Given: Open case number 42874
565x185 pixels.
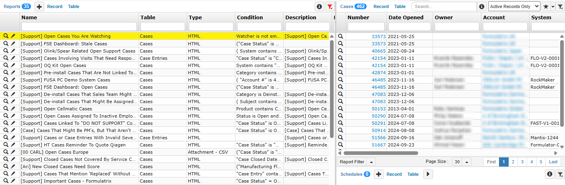Looking at the screenshot, I should (378, 73).
